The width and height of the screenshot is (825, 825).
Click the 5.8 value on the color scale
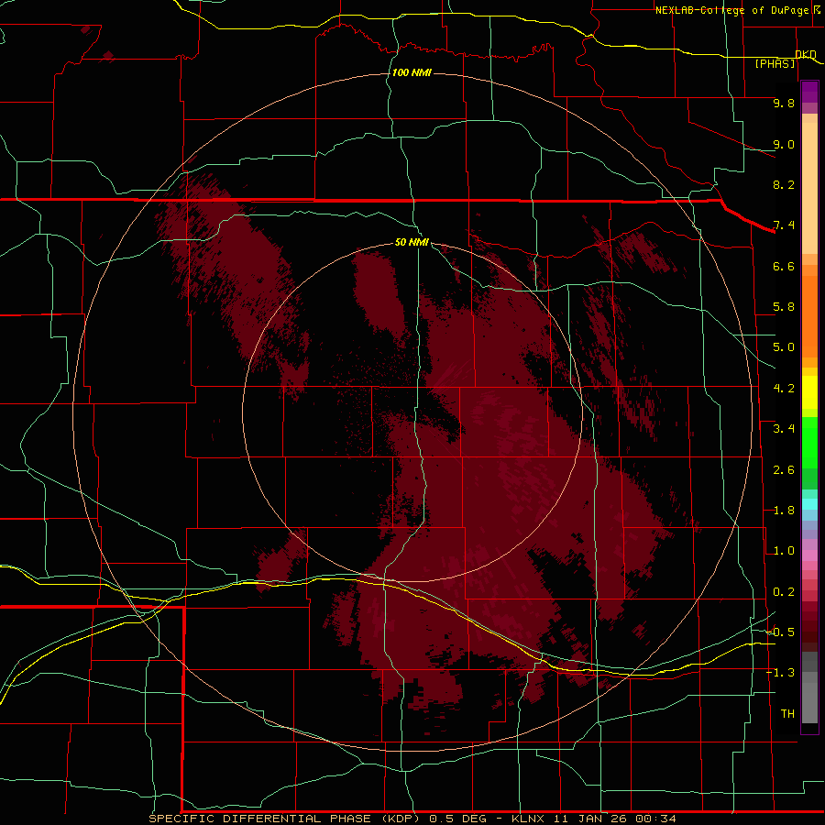pos(784,307)
